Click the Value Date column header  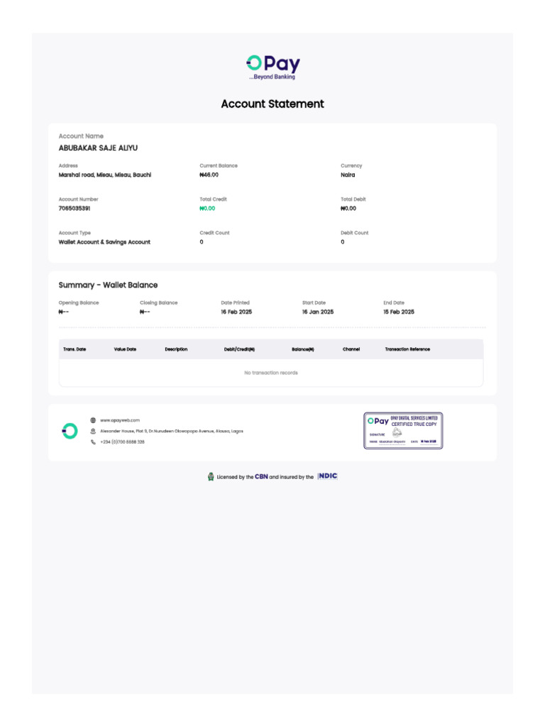125,349
